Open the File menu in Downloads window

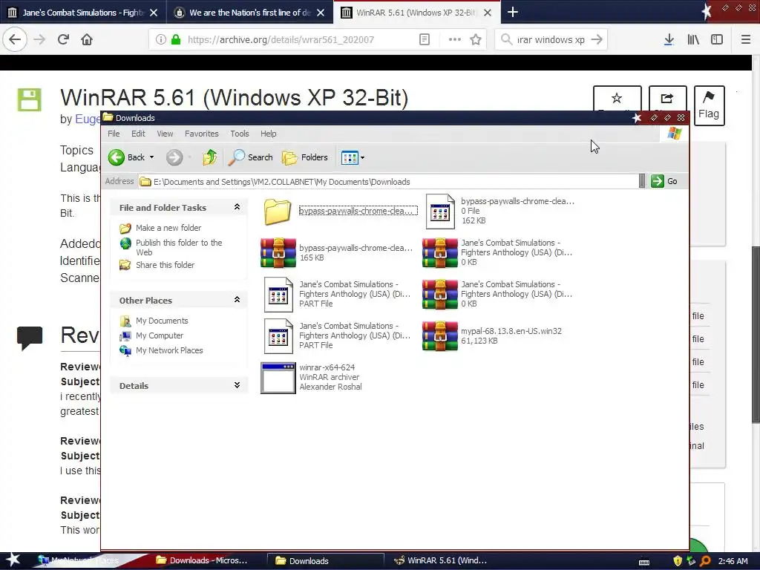(114, 134)
